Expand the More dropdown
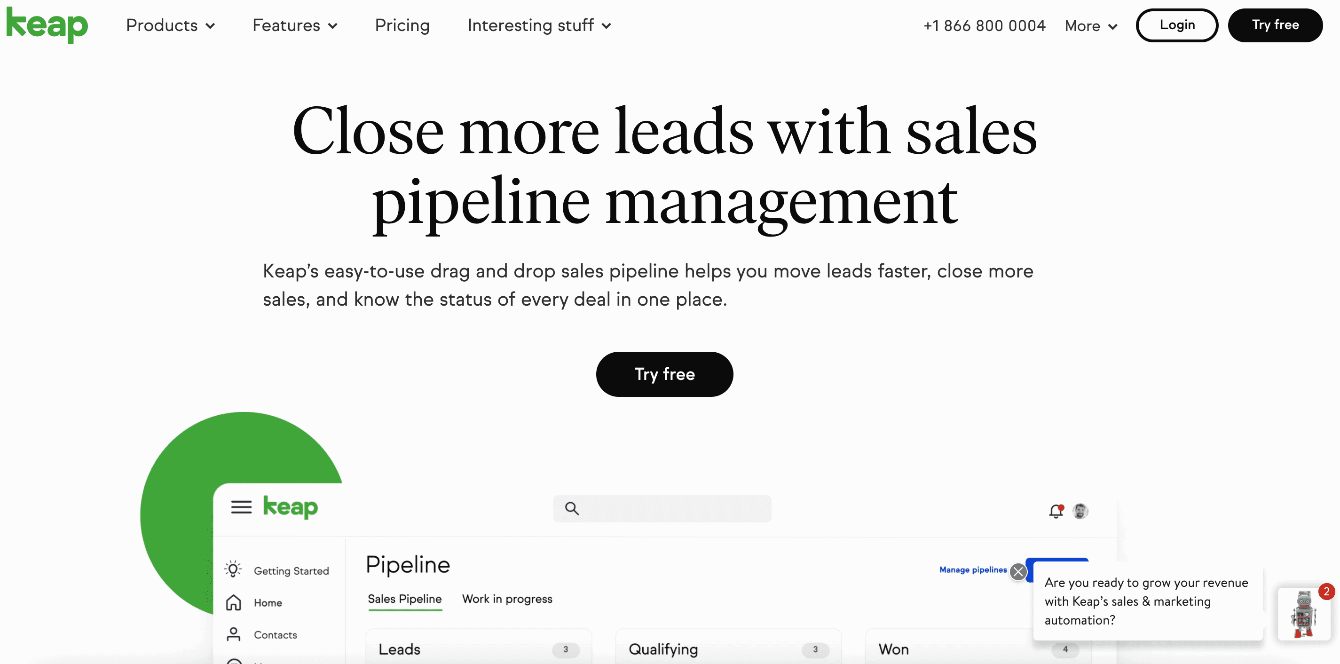Screen dimensions: 1340x664 (x=1091, y=26)
